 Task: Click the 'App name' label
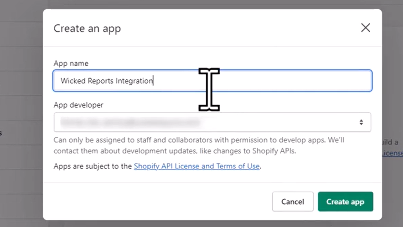coord(71,63)
